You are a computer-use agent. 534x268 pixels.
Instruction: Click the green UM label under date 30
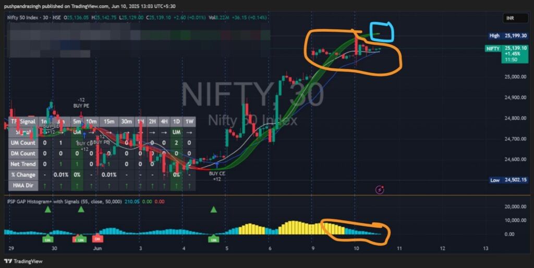(x=47, y=240)
